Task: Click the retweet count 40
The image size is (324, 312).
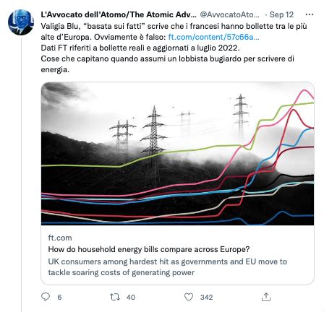Action: pos(131,298)
